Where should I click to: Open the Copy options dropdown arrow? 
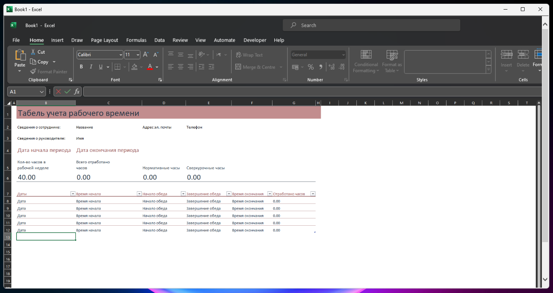coord(54,62)
